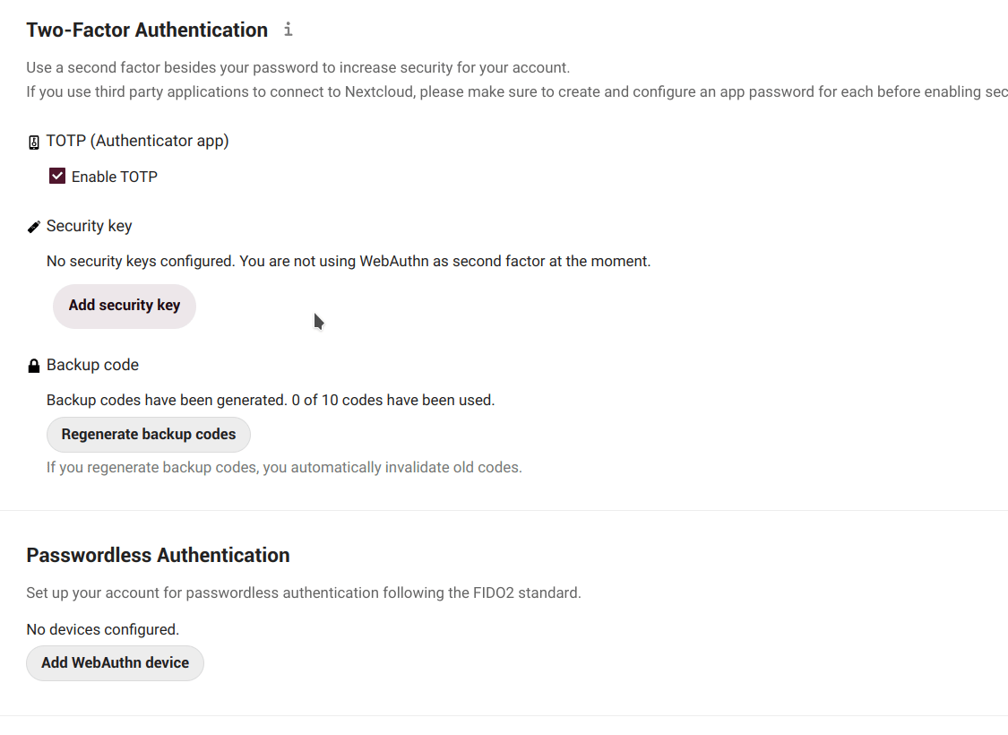Add a WebAuthn device
1008x735 pixels.
coord(116,662)
